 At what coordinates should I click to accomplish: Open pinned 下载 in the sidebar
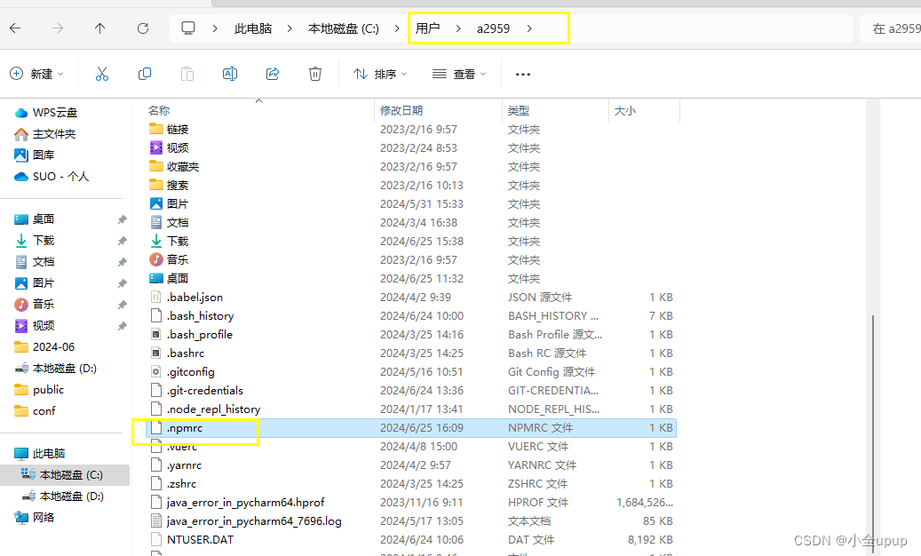[34, 240]
